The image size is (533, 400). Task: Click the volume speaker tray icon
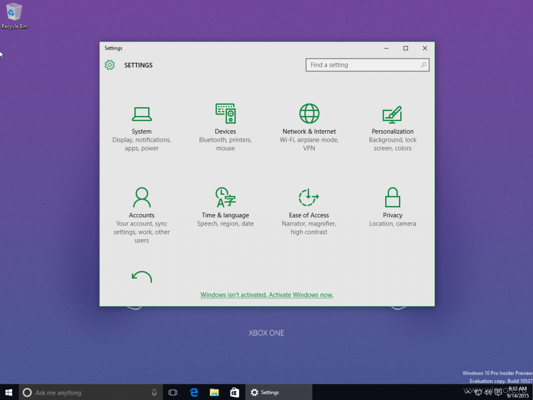click(x=488, y=393)
